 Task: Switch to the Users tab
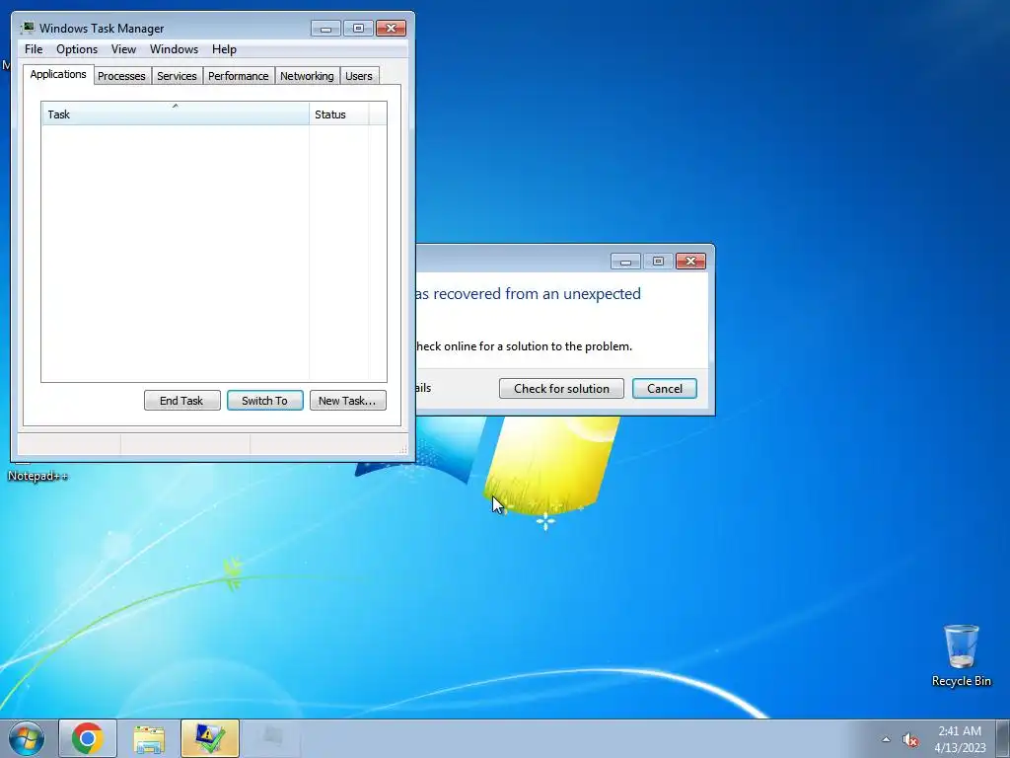pyautogui.click(x=358, y=76)
